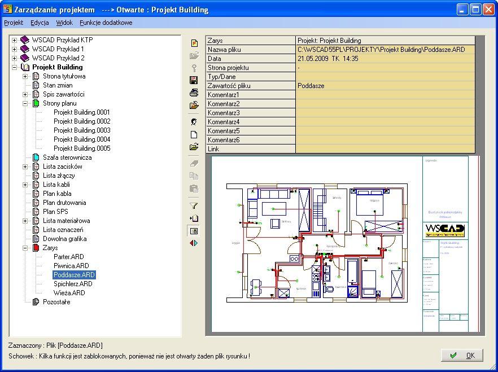Click the WSCAD Przyklad 1 book icon
This screenshot has width=498, height=372.
pos(24,49)
